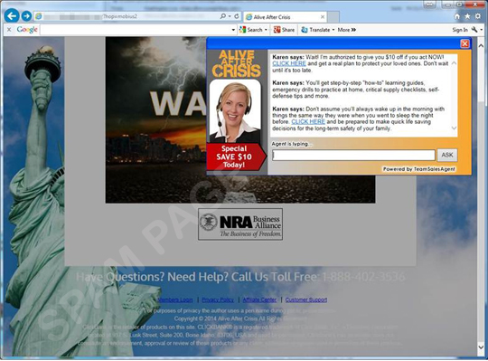Click the address bar search magnifier icon
Screen dimensions: 488x361
click(223, 16)
